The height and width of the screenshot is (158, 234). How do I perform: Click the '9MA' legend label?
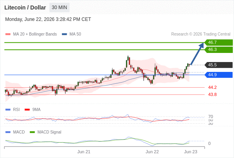pyautogui.click(x=36, y=110)
